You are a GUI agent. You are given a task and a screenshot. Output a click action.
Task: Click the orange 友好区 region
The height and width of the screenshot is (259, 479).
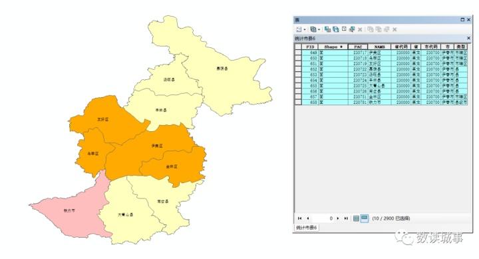[x=102, y=120]
